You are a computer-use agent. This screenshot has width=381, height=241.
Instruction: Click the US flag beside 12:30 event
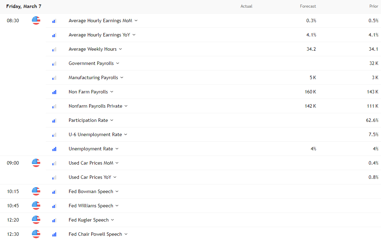pos(36,234)
